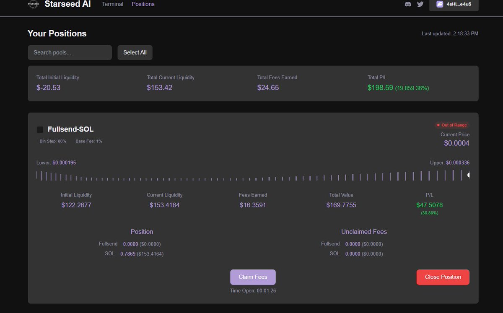The width and height of the screenshot is (503, 313).
Task: Open the 4sHL..e4u5 wallet account button
Action: pyautogui.click(x=454, y=5)
